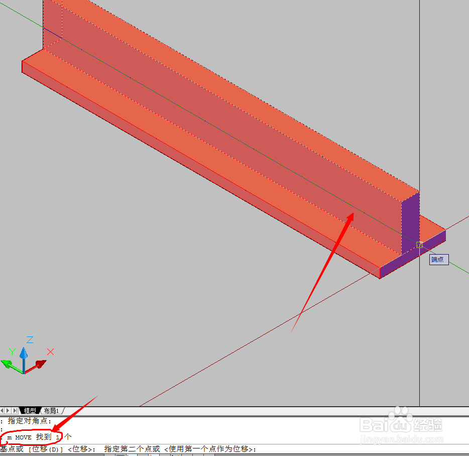469x456 pixels.
Task: Click the command line prompt 指定第二个点或
Action: [x=132, y=449]
